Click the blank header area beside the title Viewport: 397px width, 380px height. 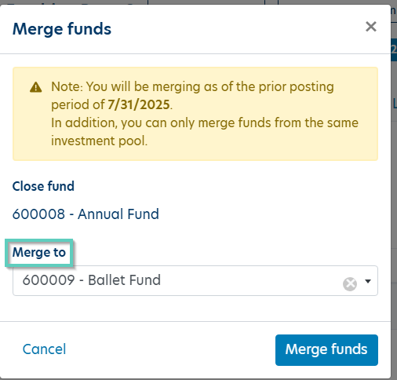[235, 29]
